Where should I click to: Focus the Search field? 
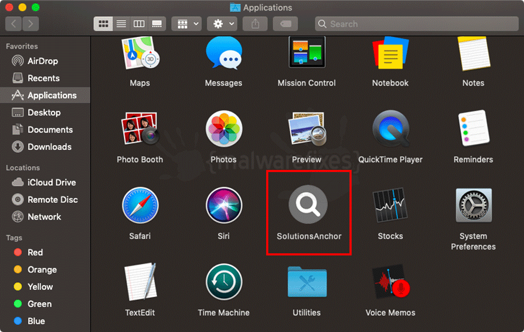(x=417, y=24)
